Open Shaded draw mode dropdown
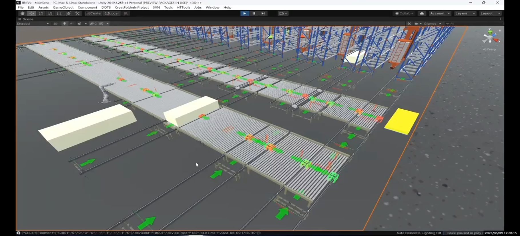 coord(33,24)
